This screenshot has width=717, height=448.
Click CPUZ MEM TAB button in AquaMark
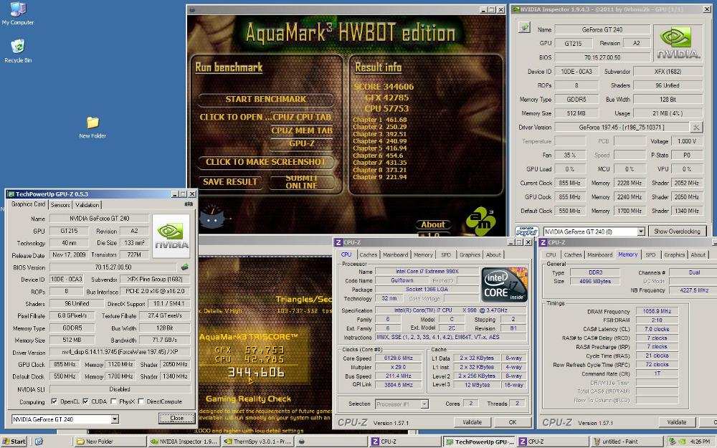pyautogui.click(x=302, y=130)
